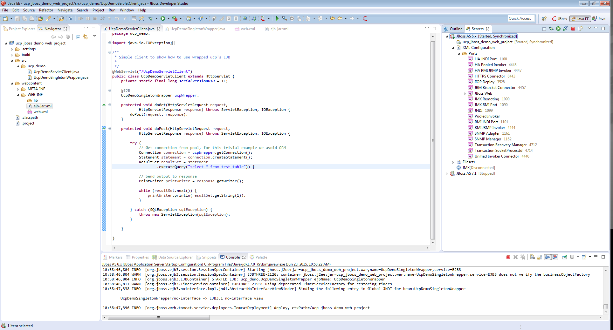613x330 pixels.
Task: Start the server in debug mode
Action: (551, 29)
